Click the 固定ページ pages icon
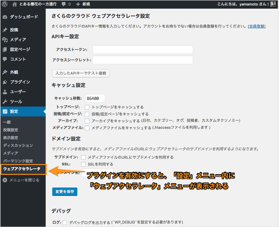This screenshot has height=227, width=279. pos(5,50)
